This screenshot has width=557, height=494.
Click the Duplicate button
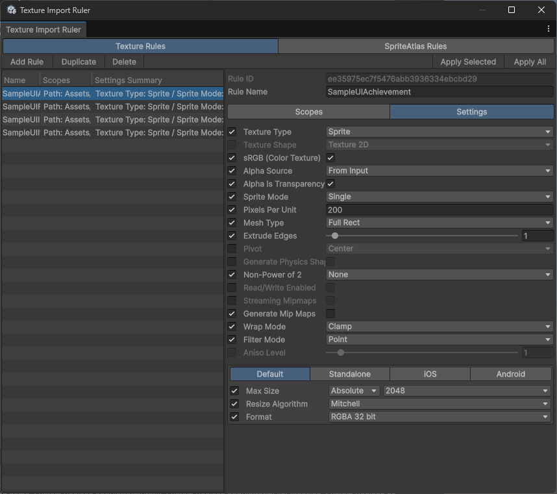79,62
